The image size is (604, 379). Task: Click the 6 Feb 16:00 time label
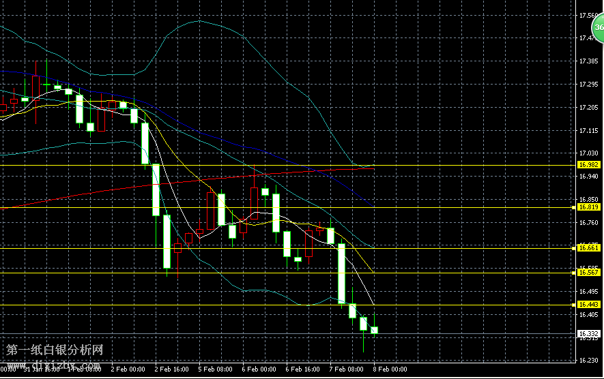point(303,369)
